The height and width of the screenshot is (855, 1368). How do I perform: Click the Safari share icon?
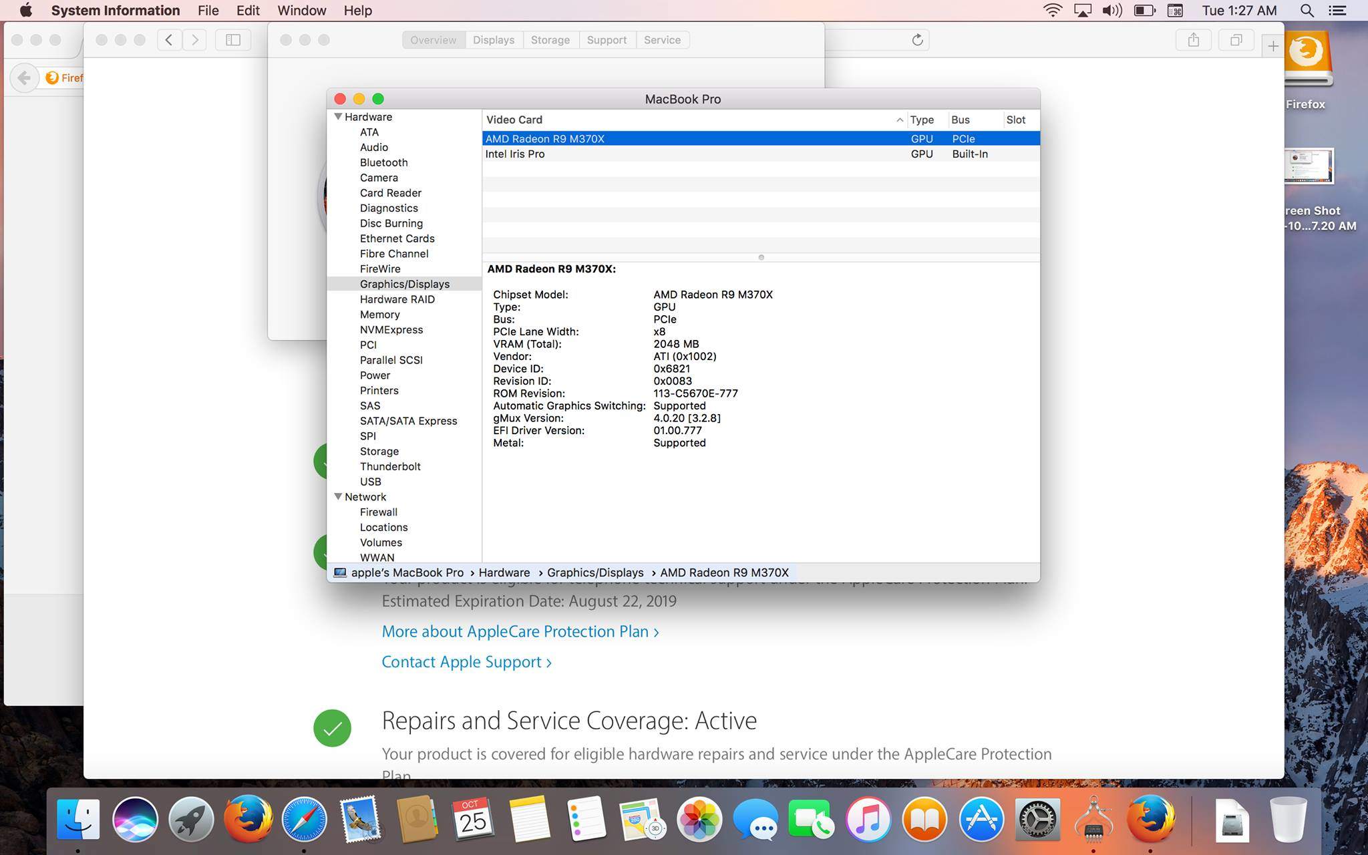pyautogui.click(x=1193, y=40)
